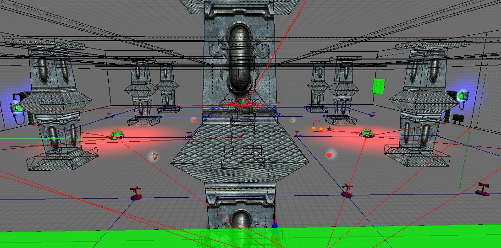This screenshot has height=248, width=501.
Task: Pick the green spiky pickup in the right red glow
Action: pyautogui.click(x=367, y=132)
